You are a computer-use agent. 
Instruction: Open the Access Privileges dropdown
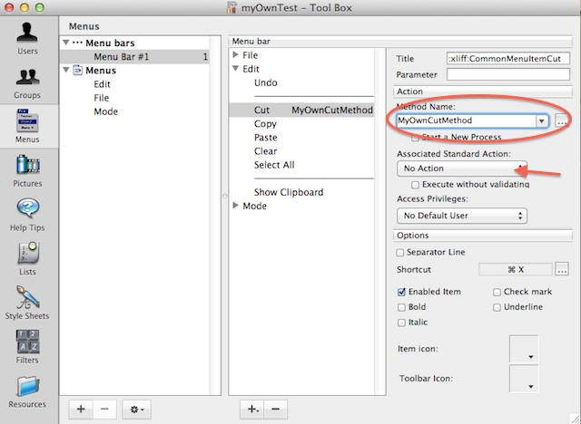click(461, 216)
